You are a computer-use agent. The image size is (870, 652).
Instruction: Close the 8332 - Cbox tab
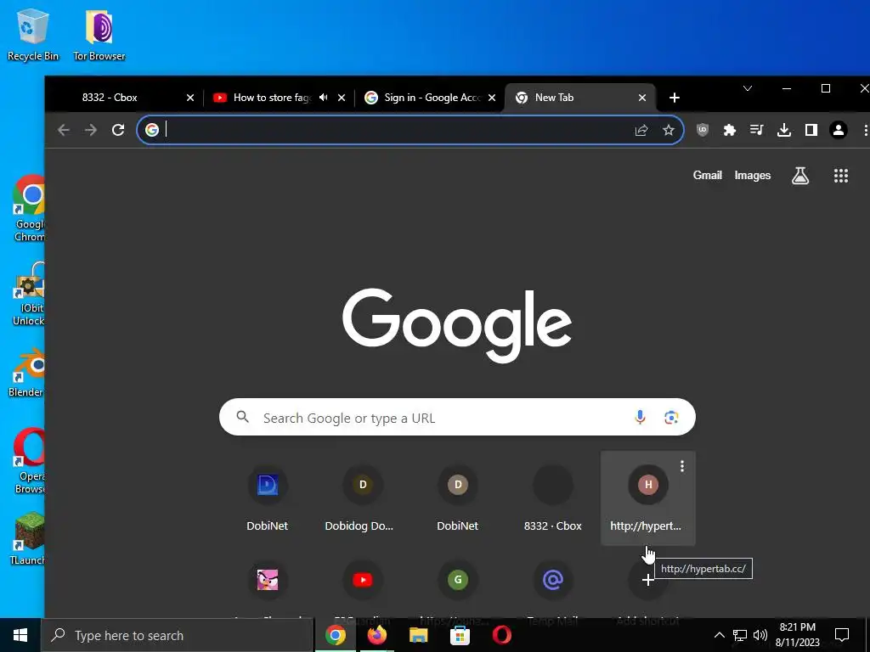(x=190, y=98)
